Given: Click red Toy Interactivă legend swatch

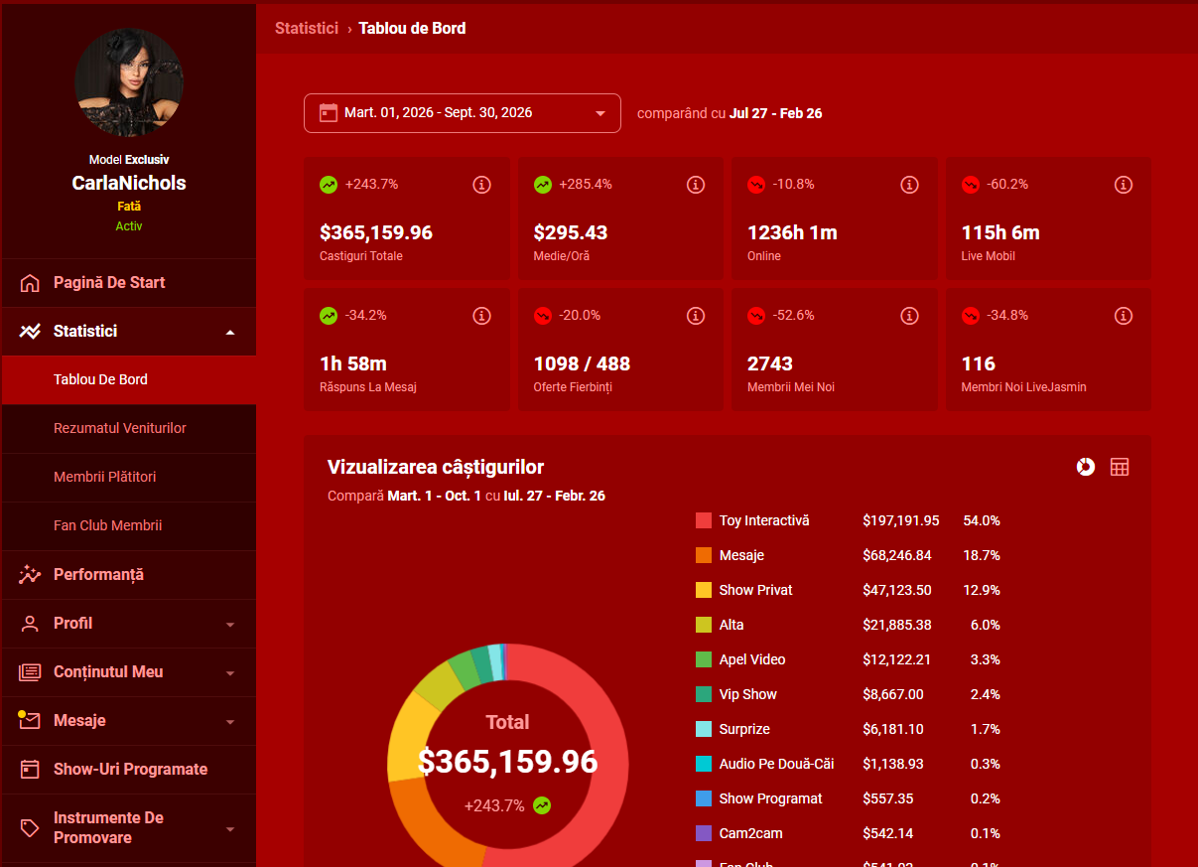Looking at the screenshot, I should pos(704,520).
